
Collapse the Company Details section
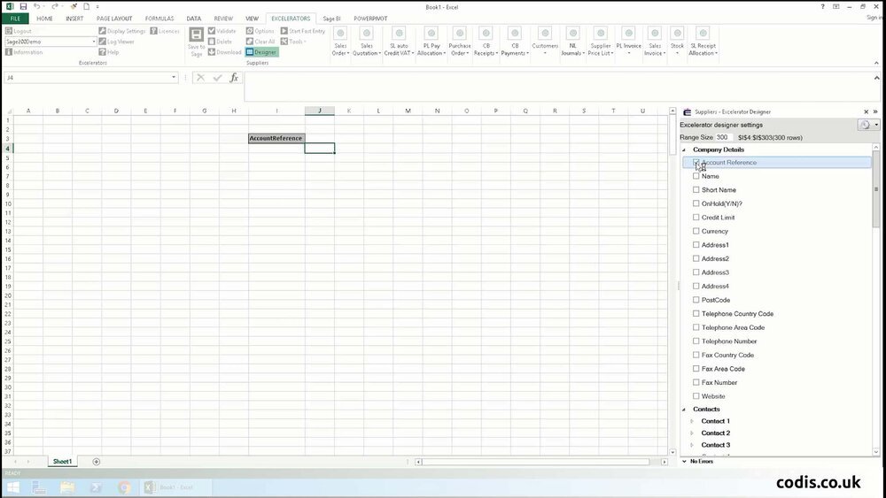pyautogui.click(x=684, y=150)
